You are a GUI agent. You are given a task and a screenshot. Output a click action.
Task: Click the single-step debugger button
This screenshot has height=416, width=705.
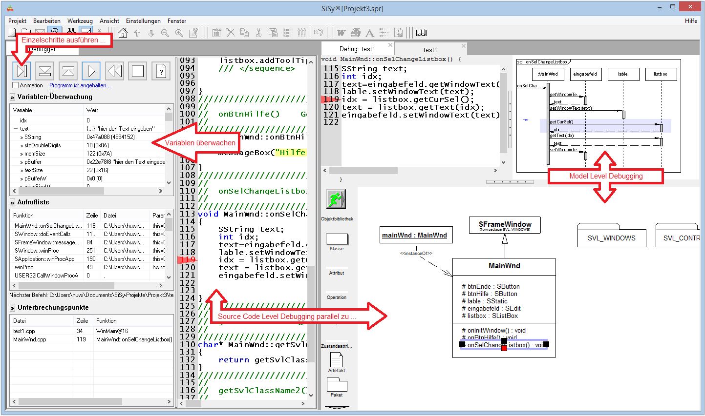point(21,71)
